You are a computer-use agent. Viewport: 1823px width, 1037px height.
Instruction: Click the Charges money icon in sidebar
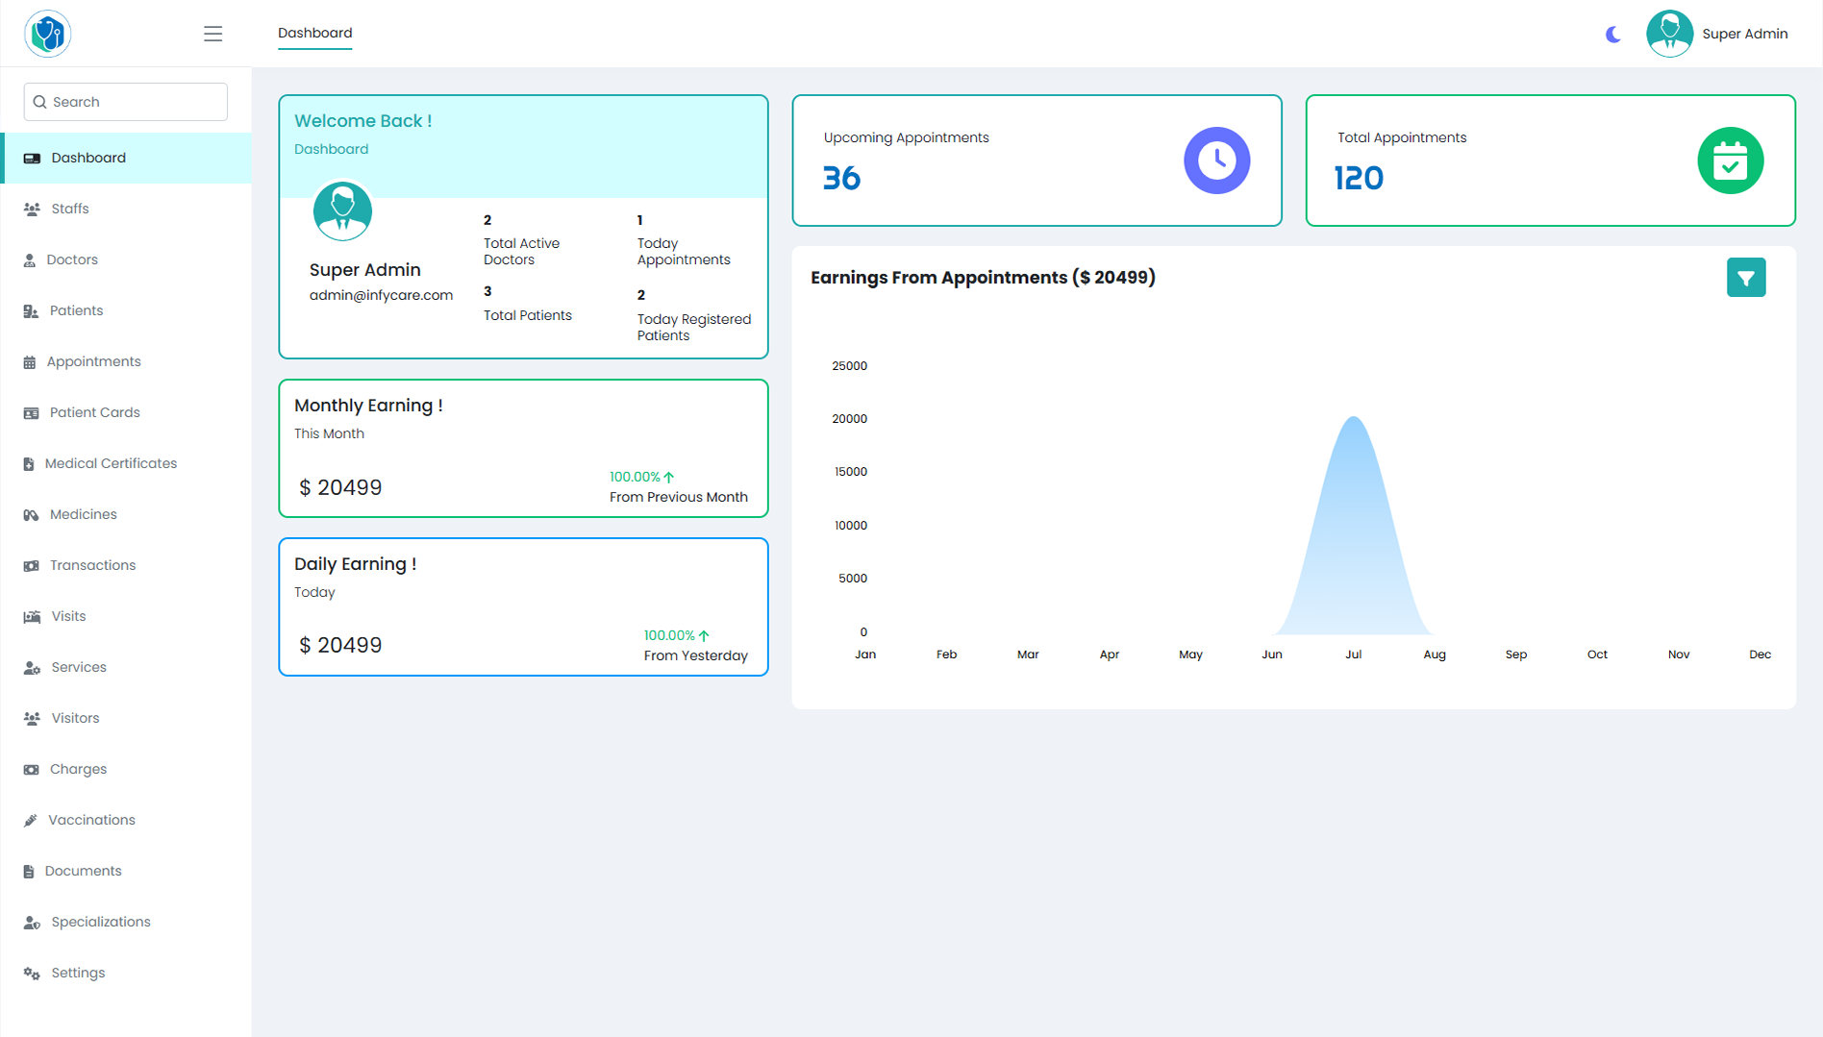(x=31, y=769)
